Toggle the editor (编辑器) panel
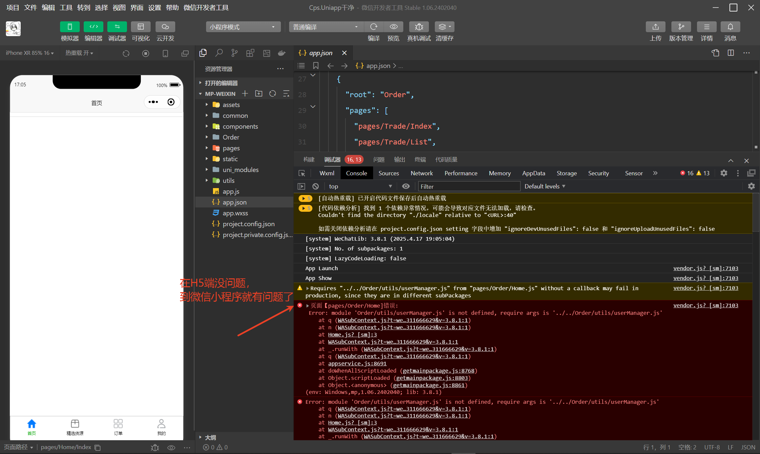Viewport: 760px width, 454px height. pos(93,27)
